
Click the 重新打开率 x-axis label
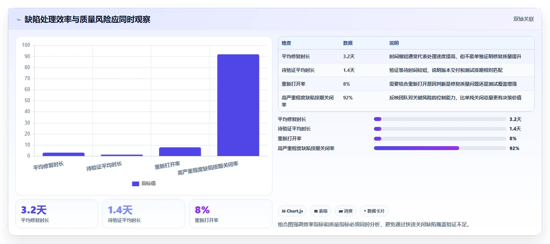click(x=167, y=165)
